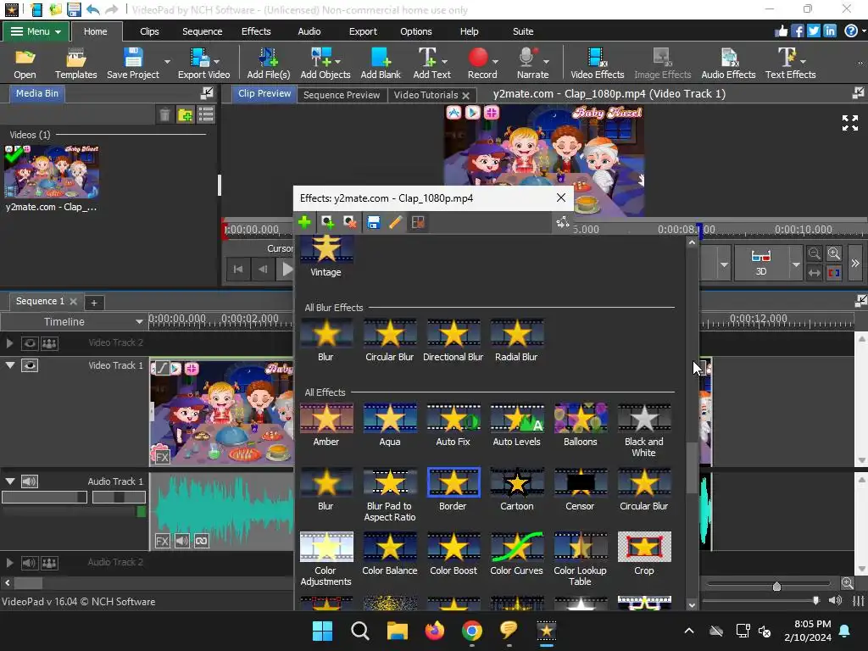The height and width of the screenshot is (651, 868).
Task: Toggle the 3D glasses option
Action: pos(760,263)
